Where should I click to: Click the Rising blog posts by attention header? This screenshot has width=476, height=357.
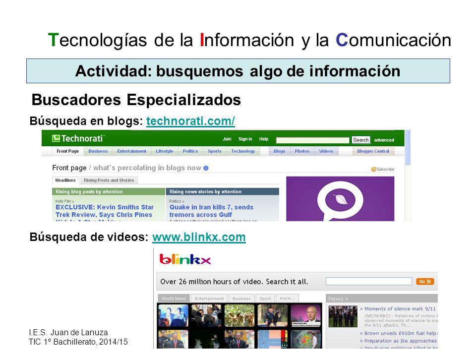109,191
